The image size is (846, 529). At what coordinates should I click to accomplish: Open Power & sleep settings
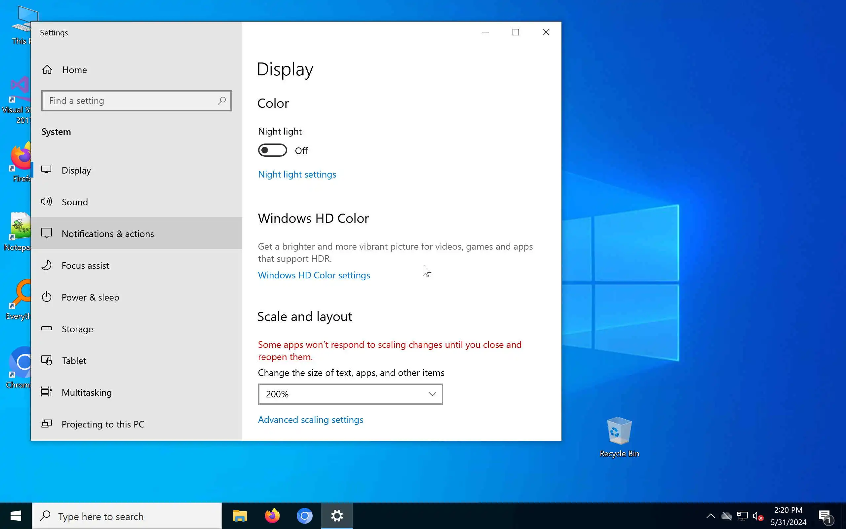pos(90,297)
